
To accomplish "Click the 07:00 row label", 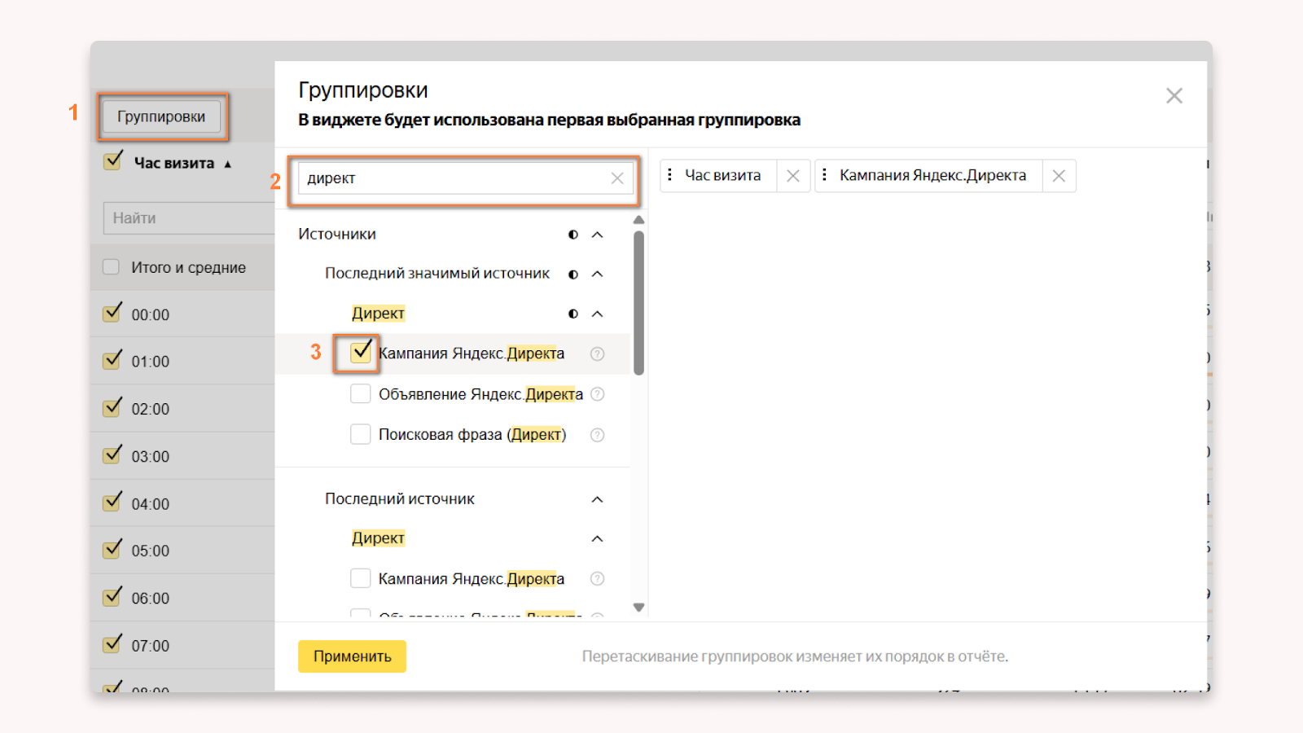I will tap(151, 647).
